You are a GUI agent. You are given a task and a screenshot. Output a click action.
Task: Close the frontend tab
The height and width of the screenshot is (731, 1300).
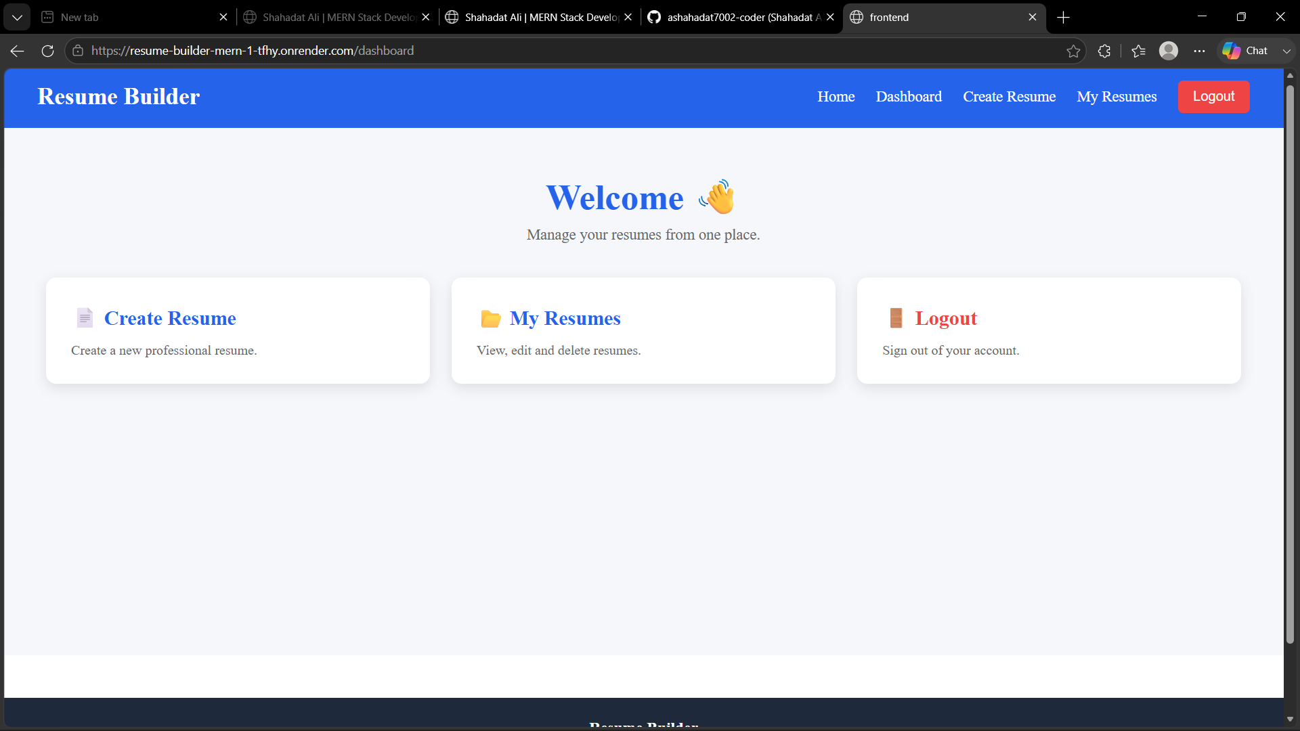pyautogui.click(x=1033, y=17)
